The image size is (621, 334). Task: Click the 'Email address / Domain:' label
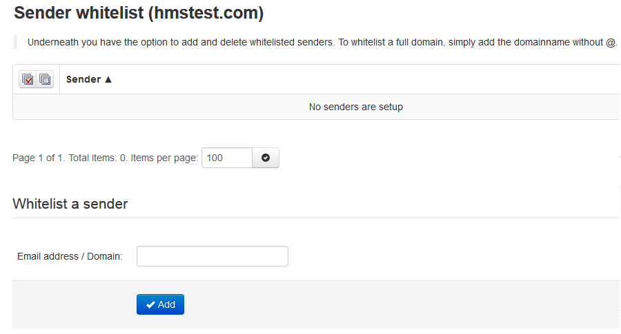[x=70, y=257]
